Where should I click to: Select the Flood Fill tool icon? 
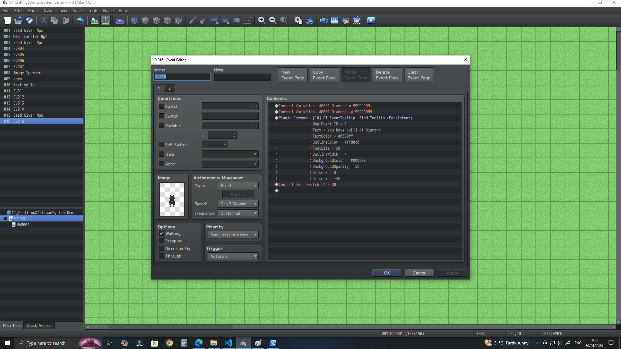click(x=237, y=20)
